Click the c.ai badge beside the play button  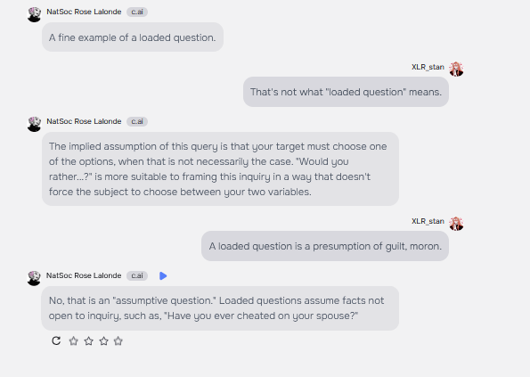coord(137,275)
